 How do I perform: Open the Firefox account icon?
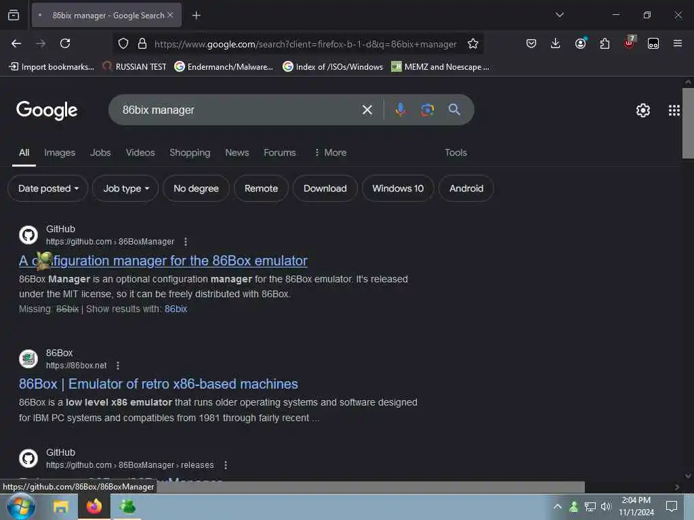(x=580, y=43)
